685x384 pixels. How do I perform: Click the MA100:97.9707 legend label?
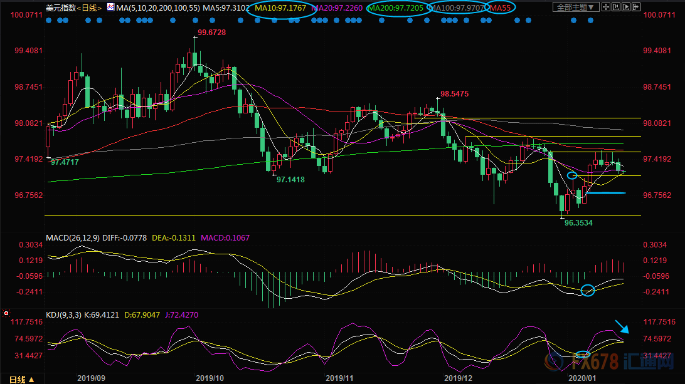(x=457, y=8)
